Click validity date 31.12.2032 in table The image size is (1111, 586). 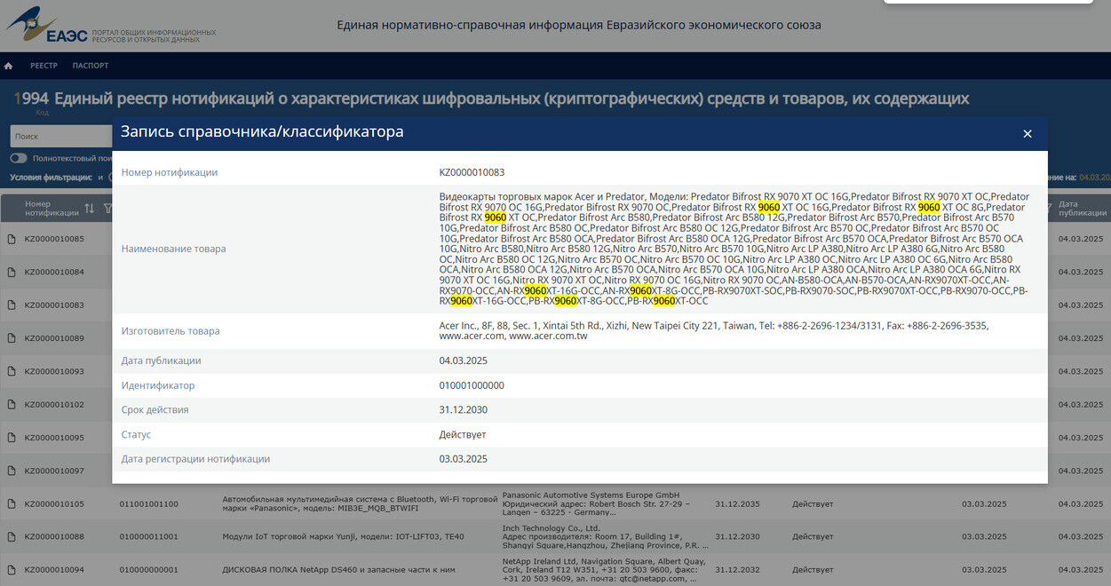pos(737,570)
